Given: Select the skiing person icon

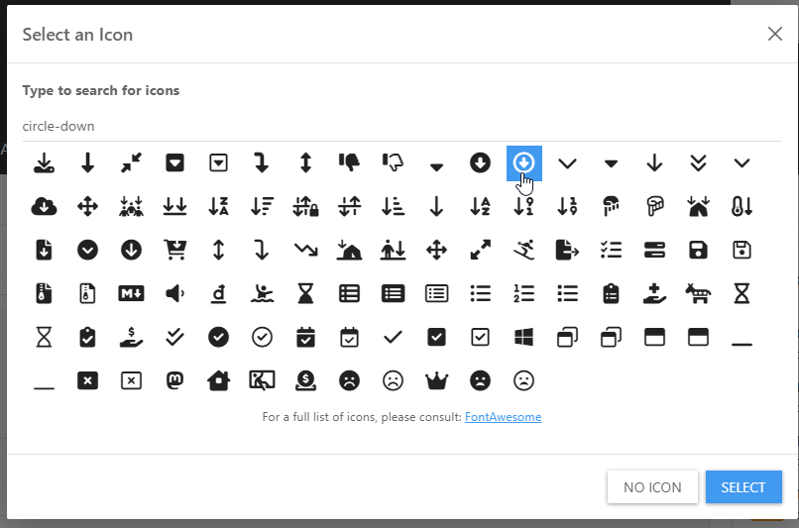Looking at the screenshot, I should pos(524,250).
